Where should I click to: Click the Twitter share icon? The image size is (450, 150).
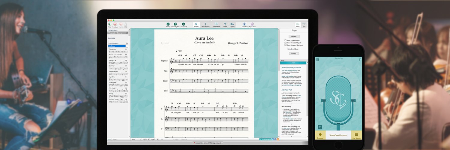click(x=273, y=139)
